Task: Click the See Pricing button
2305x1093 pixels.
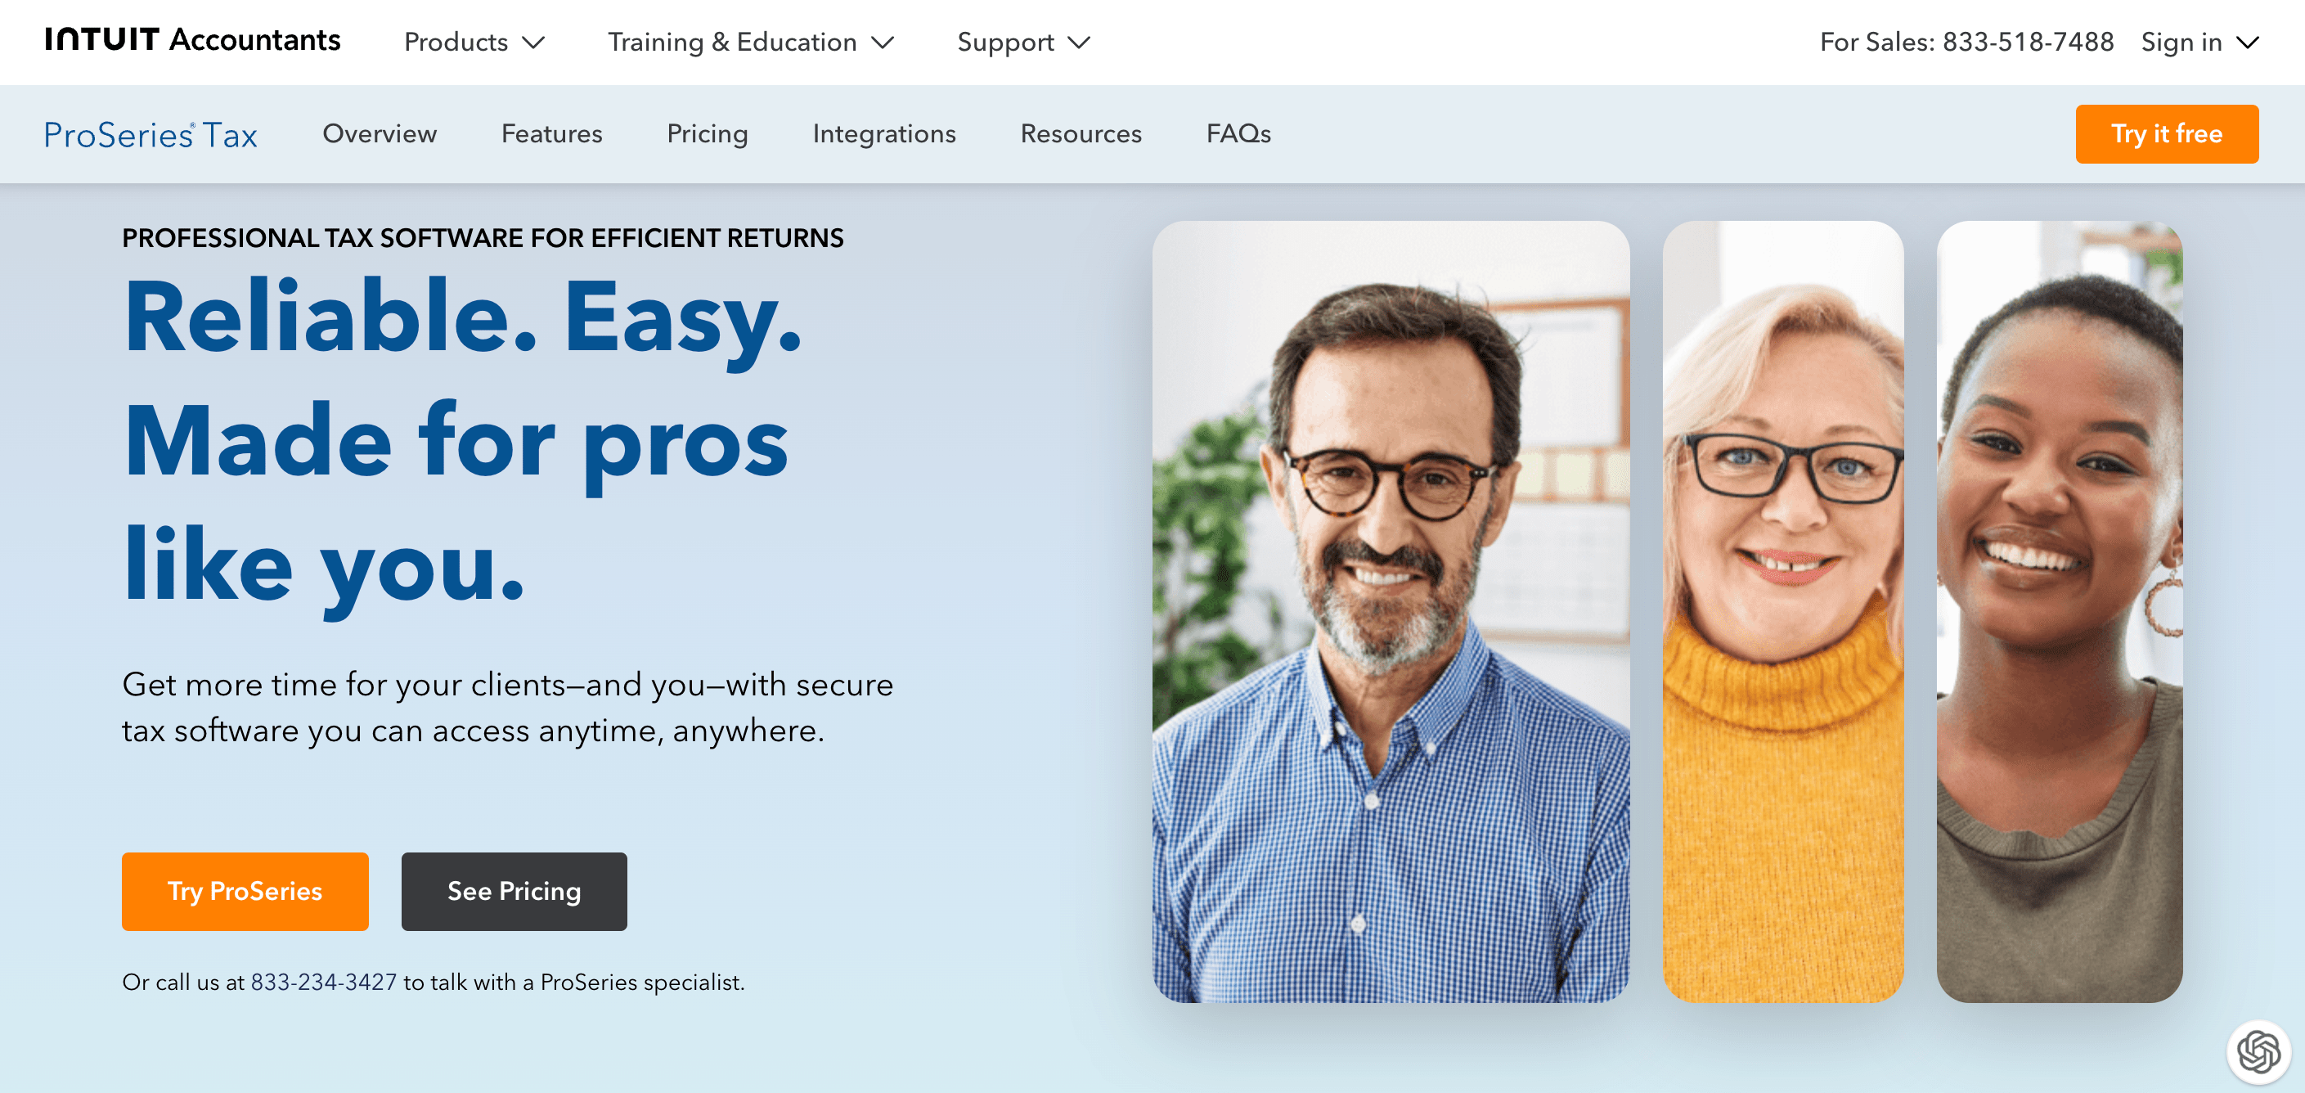Action: [514, 891]
